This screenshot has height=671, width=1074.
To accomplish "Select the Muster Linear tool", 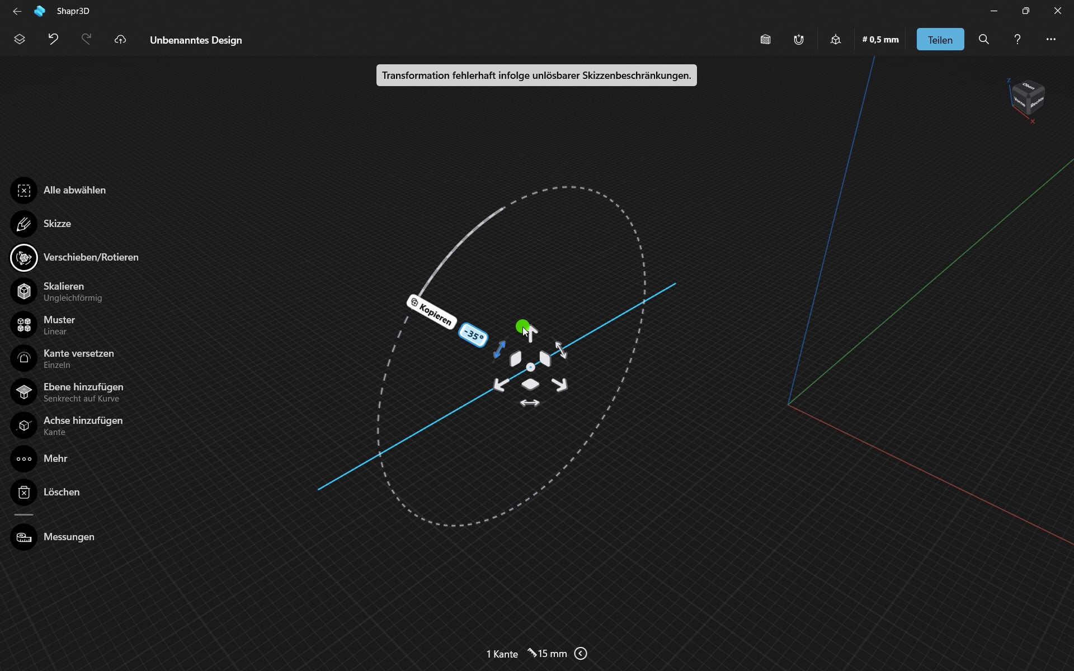I will 23,325.
